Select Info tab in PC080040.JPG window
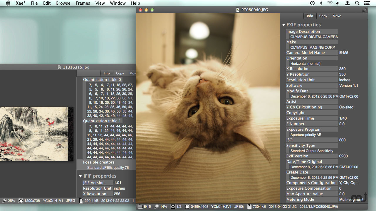The height and width of the screenshot is (211, 376). tap(310, 16)
